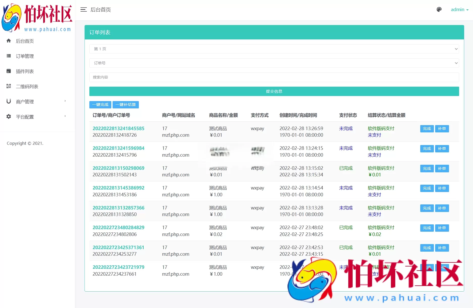473x308 pixels.
Task: Open the 订单号 search type dropdown
Action: point(274,63)
